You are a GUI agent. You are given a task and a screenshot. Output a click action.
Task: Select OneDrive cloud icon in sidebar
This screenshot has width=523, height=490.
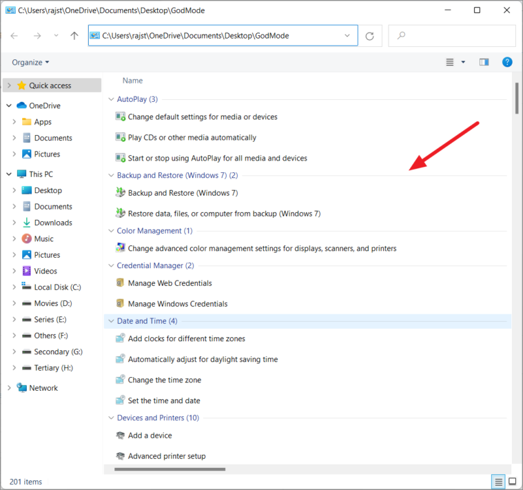click(21, 105)
